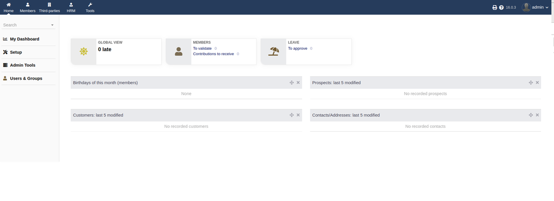The image size is (554, 201).
Task: Click the To approve leave link
Action: [298, 48]
